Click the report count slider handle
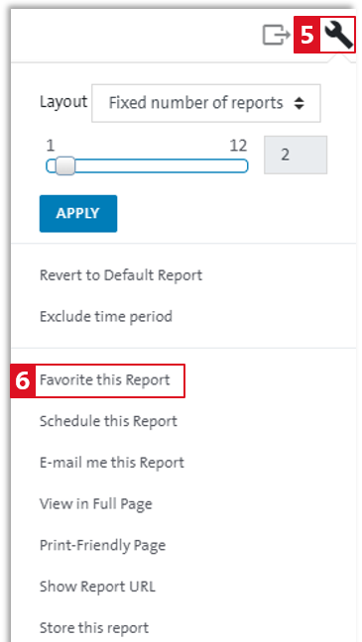The height and width of the screenshot is (642, 362). click(64, 165)
